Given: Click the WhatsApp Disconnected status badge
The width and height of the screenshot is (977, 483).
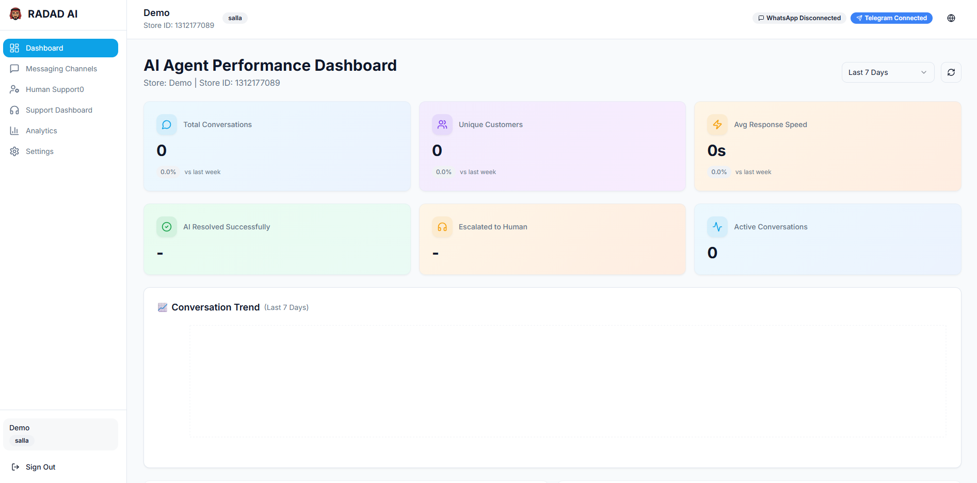Looking at the screenshot, I should click(799, 18).
